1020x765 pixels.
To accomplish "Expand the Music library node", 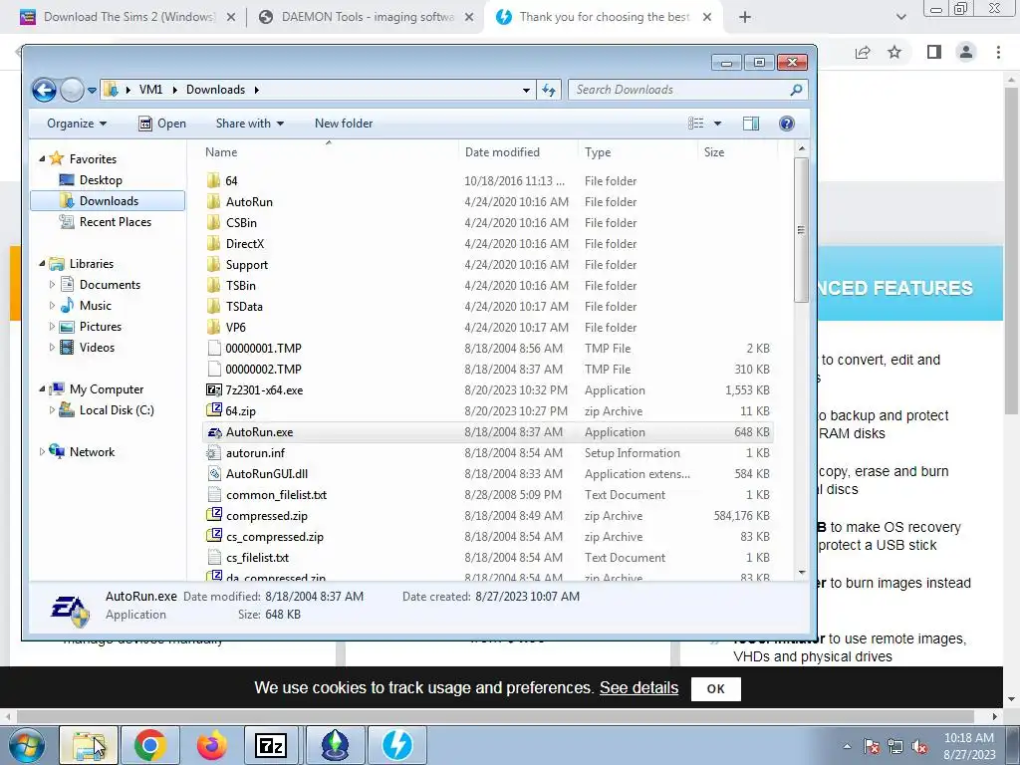I will point(52,305).
